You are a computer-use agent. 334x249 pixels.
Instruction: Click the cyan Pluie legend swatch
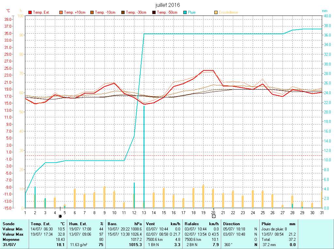point(185,12)
